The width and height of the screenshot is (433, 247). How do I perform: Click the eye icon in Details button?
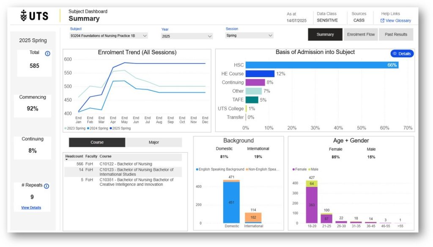click(395, 54)
